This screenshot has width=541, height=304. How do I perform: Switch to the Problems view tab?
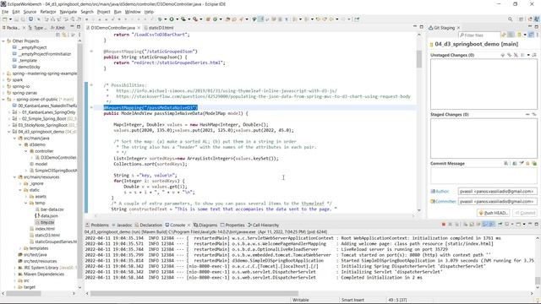pos(97,225)
